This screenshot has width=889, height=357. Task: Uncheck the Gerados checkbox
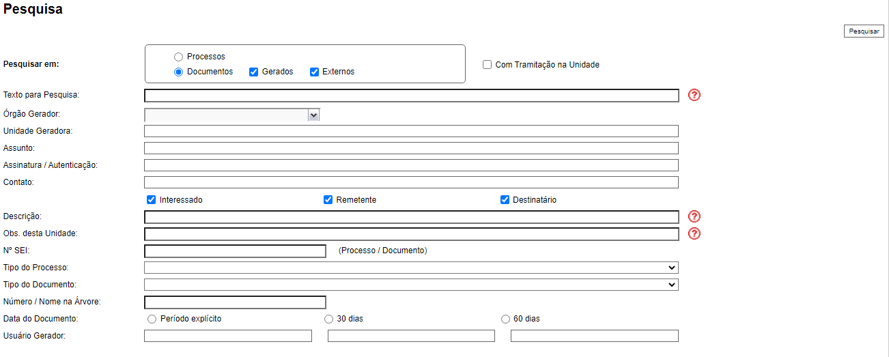coord(253,72)
